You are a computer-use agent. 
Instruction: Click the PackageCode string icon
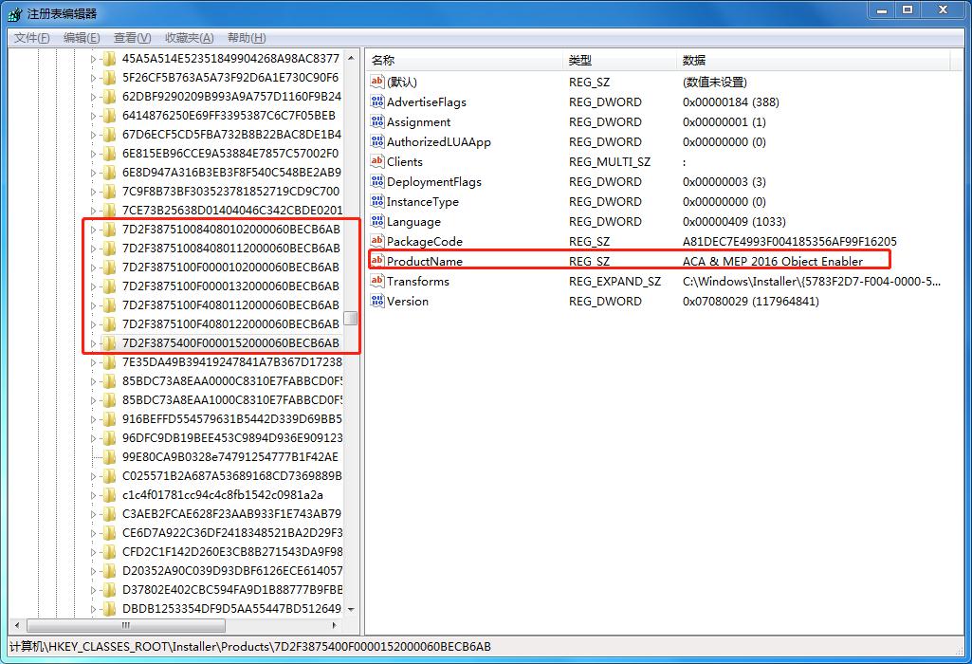click(377, 241)
